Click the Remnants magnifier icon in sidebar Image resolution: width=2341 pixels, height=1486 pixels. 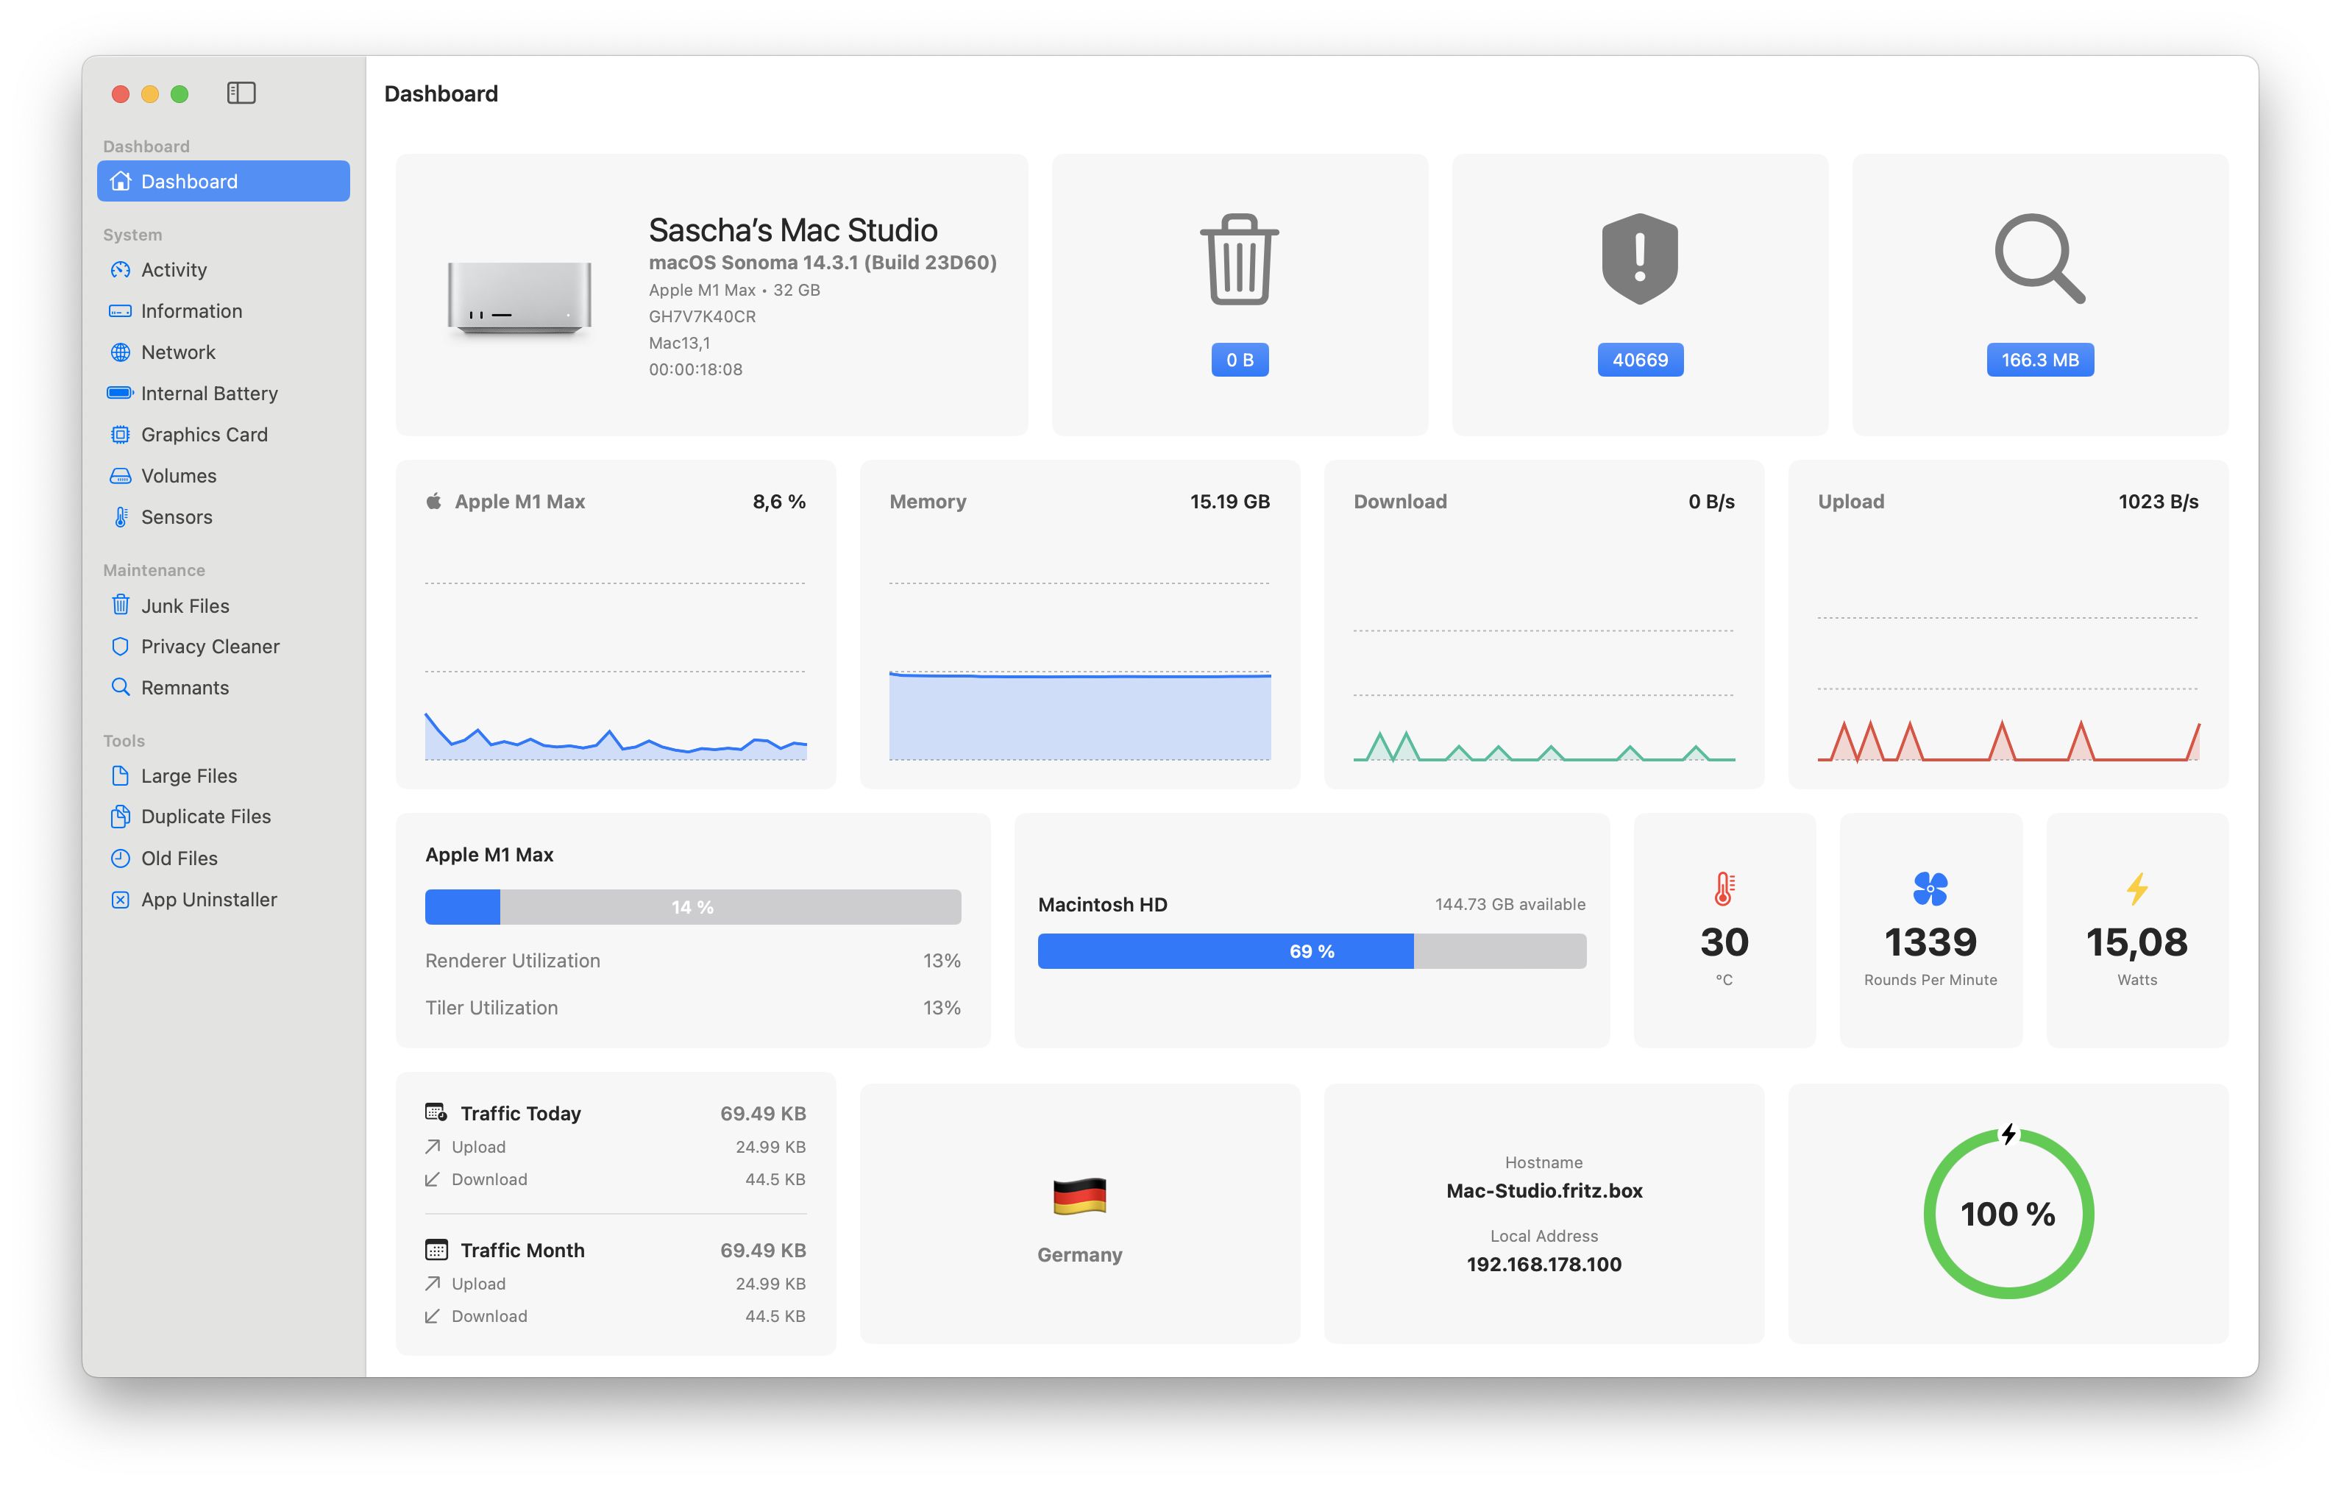[121, 688]
